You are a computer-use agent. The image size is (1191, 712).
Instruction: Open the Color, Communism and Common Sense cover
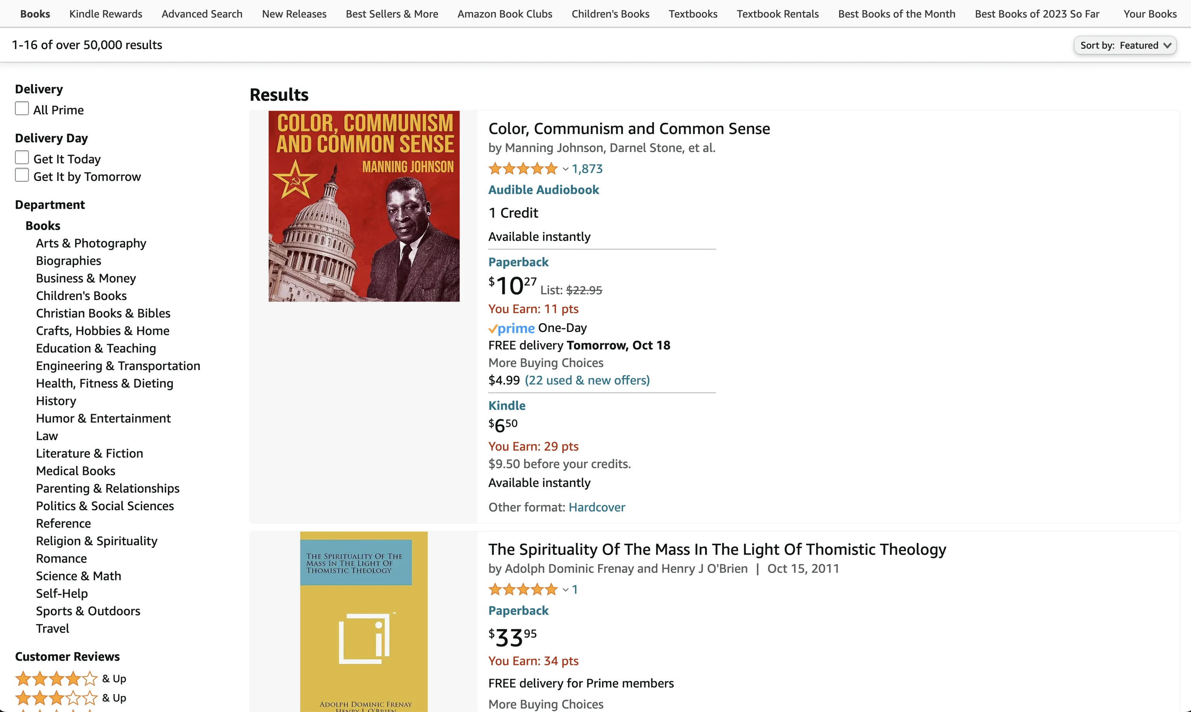[x=364, y=206]
